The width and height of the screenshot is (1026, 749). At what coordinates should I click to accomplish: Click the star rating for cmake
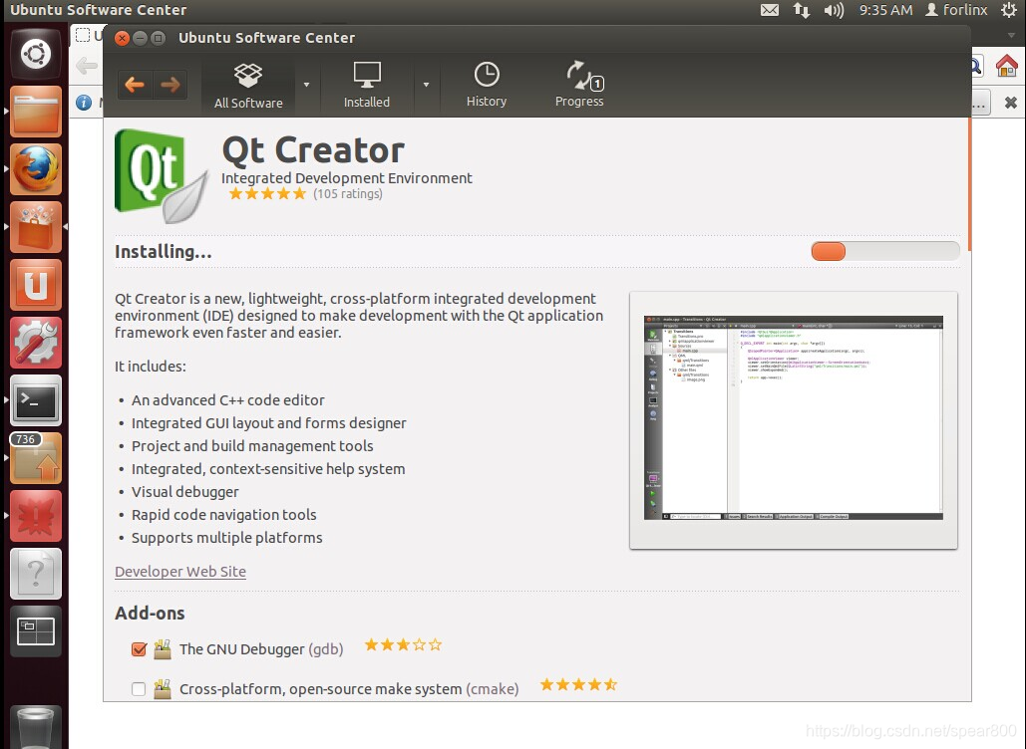click(578, 685)
